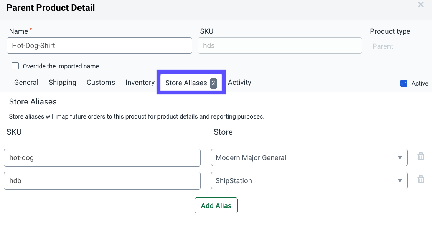Toggle the Active status off

pos(404,83)
